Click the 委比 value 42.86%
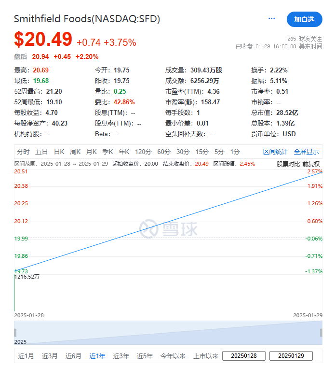 click(x=124, y=102)
